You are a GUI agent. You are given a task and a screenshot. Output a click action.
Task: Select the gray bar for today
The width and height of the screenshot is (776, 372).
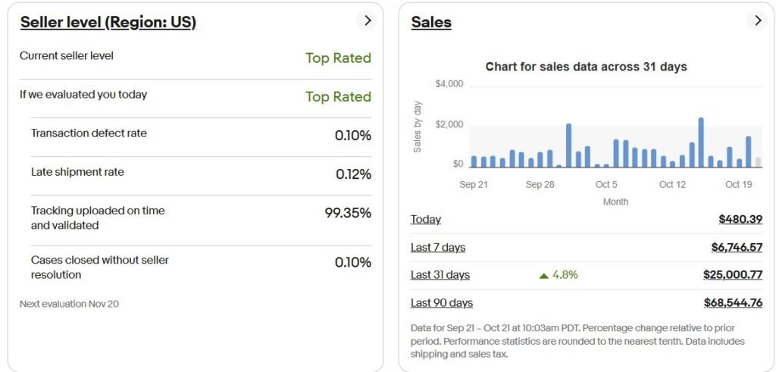coord(758,162)
